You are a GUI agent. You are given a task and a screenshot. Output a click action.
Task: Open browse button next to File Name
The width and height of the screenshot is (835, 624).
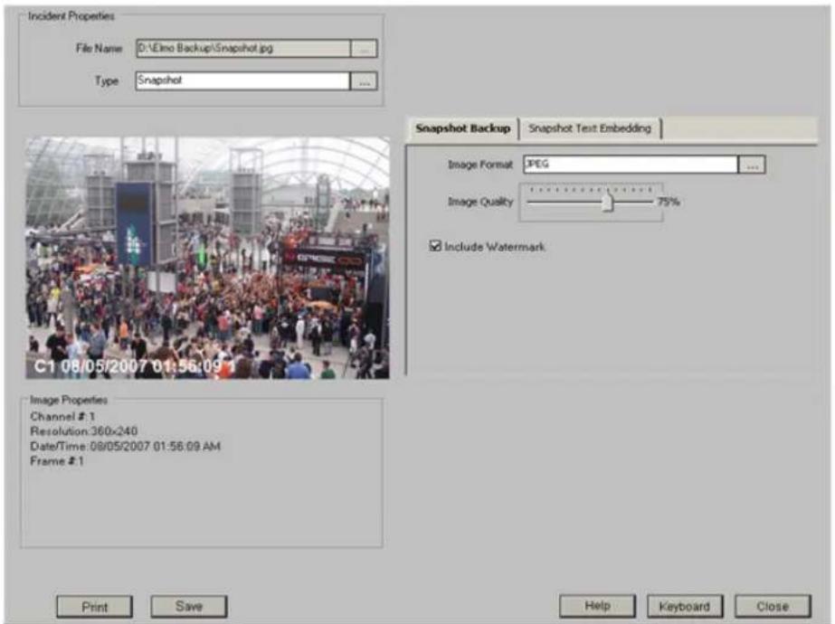click(365, 49)
